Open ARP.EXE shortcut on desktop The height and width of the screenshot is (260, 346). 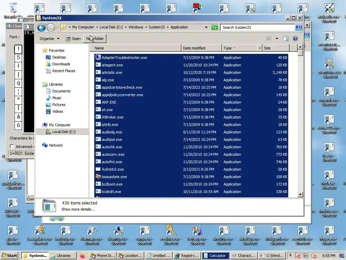tap(13, 208)
